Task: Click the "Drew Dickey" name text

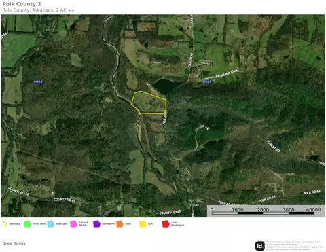Action: [x=14, y=244]
